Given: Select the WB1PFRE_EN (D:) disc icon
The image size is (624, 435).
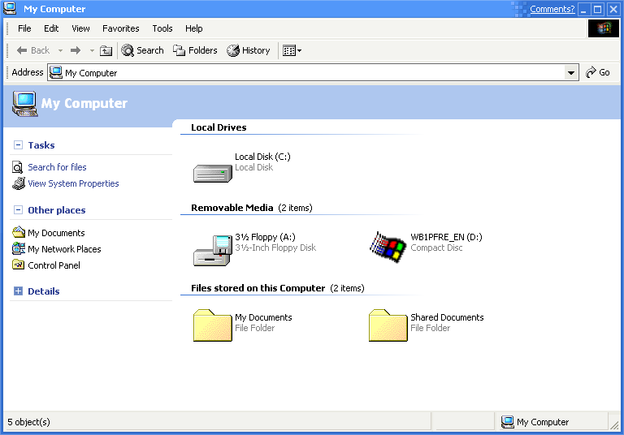Looking at the screenshot, I should (388, 248).
